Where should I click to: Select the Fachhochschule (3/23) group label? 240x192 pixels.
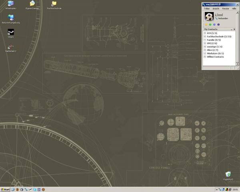pos(219,36)
